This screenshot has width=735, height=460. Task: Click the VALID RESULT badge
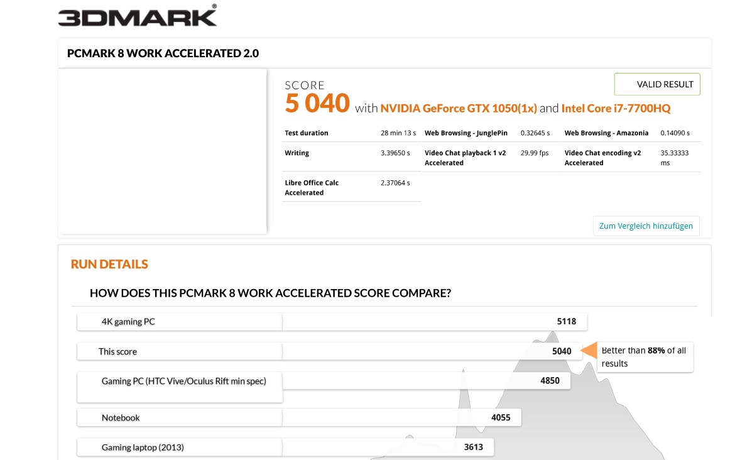click(656, 84)
